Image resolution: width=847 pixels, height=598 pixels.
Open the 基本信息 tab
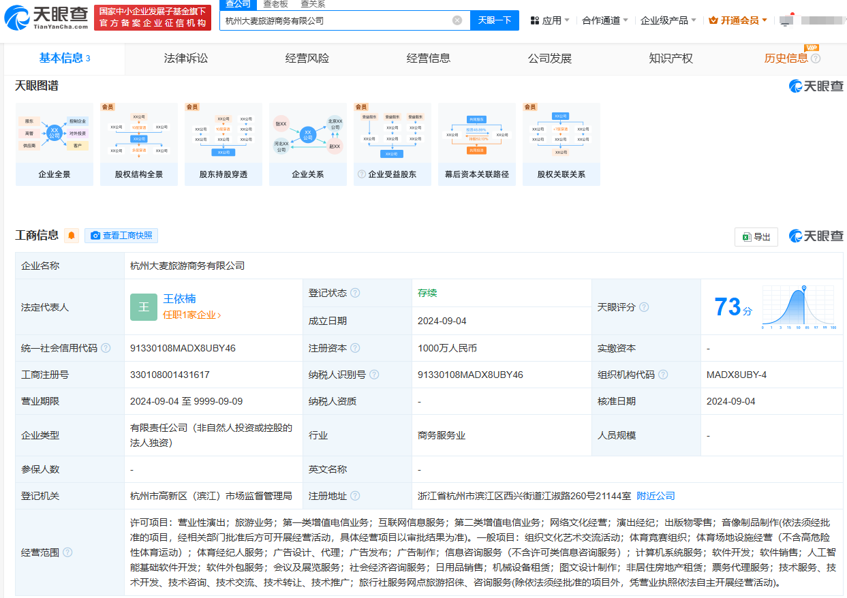[x=65, y=59]
